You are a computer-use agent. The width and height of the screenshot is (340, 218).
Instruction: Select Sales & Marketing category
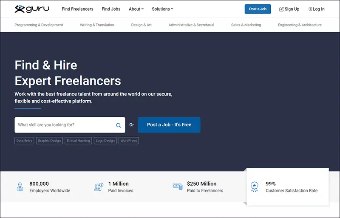[x=246, y=25]
